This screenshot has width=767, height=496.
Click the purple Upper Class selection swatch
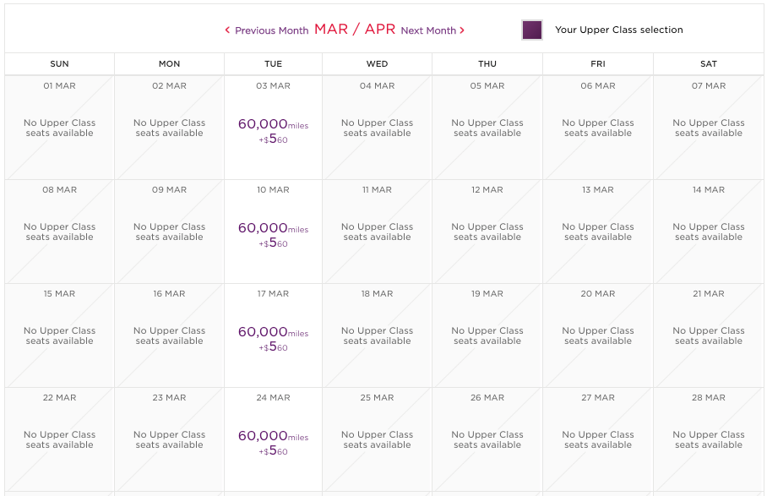[x=532, y=30]
